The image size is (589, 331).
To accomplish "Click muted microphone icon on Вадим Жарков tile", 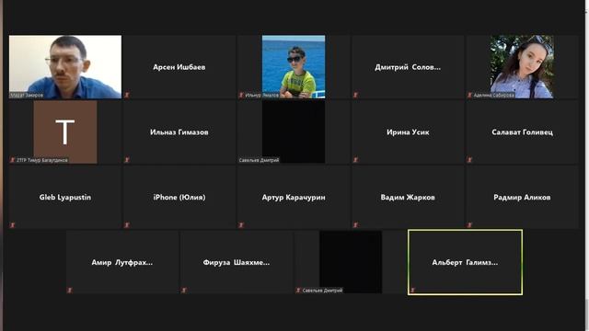I will (355, 225).
